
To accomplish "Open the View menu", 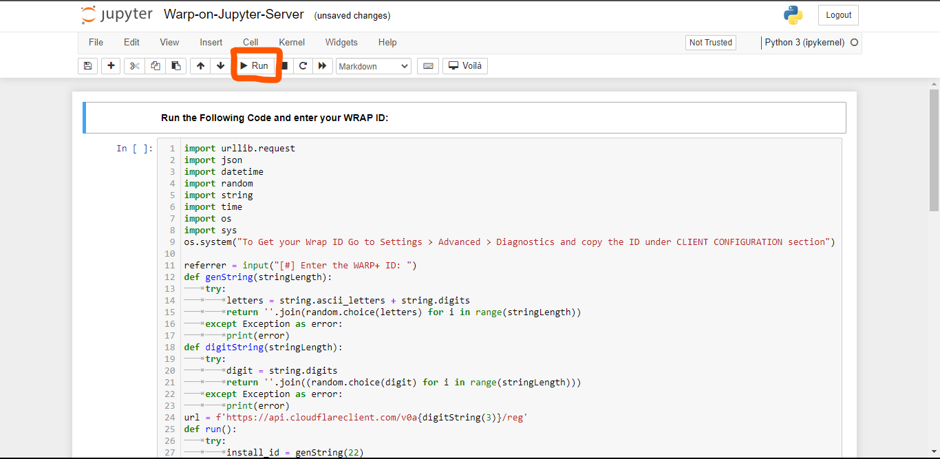I will 169,43.
